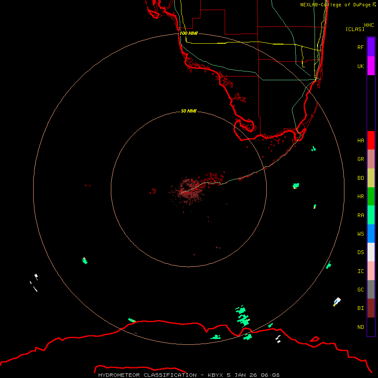The width and height of the screenshot is (378, 378).
Task: Pick the HR green legend swatch
Action: coord(371,197)
